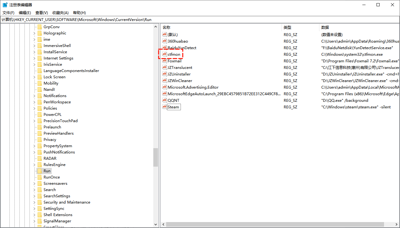The width and height of the screenshot is (400, 228).
Task: Select the Foxmail entry icon
Action: (164, 61)
